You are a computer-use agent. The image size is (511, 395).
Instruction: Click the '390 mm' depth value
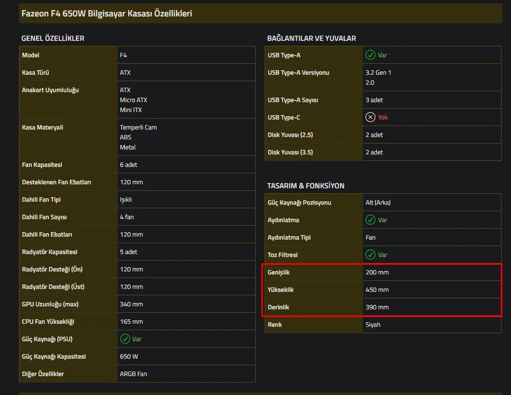pos(377,307)
